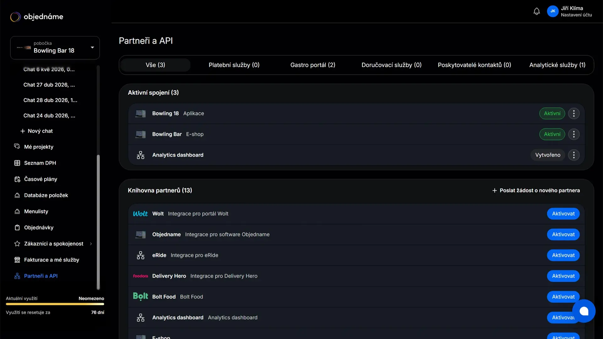Viewport: 603px width, 339px height.
Task: Select the Analytické služby (1) tab
Action: coord(557,65)
